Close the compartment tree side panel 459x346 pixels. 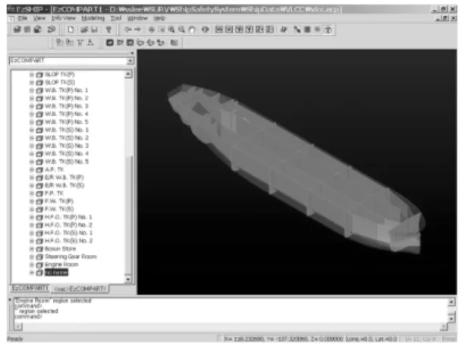point(132,53)
